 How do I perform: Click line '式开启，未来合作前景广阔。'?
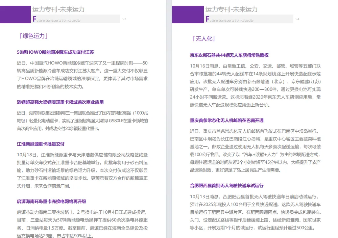point(44,186)
